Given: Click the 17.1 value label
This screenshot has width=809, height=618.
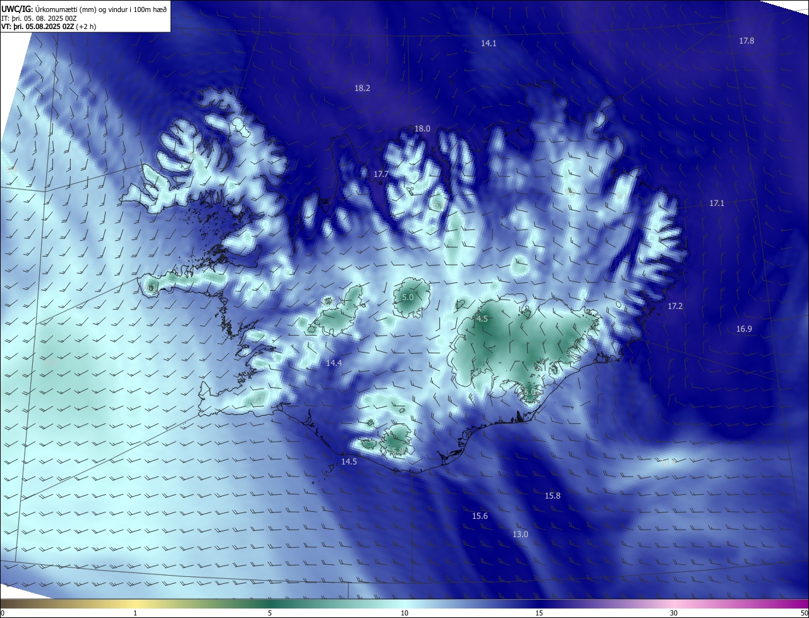Looking at the screenshot, I should click(x=717, y=203).
